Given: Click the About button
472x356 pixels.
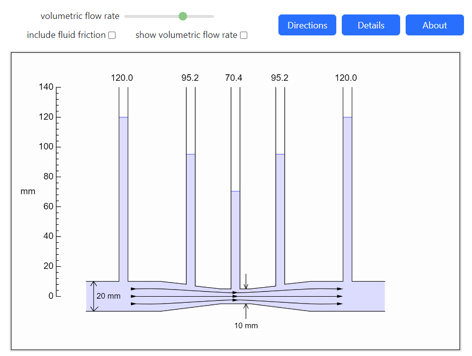Looking at the screenshot, I should 435,25.
